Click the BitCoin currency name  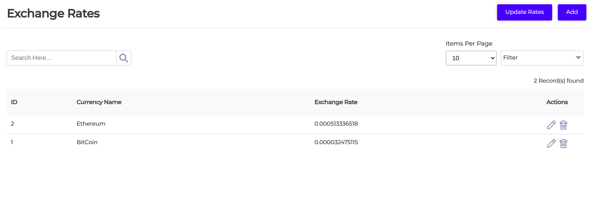coord(87,142)
